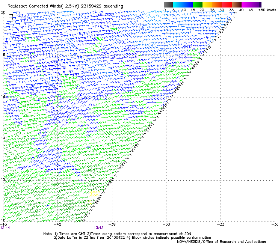278x244 pixels.
Task: Click longitude label "-33" on bottom axis
Action: point(221,224)
